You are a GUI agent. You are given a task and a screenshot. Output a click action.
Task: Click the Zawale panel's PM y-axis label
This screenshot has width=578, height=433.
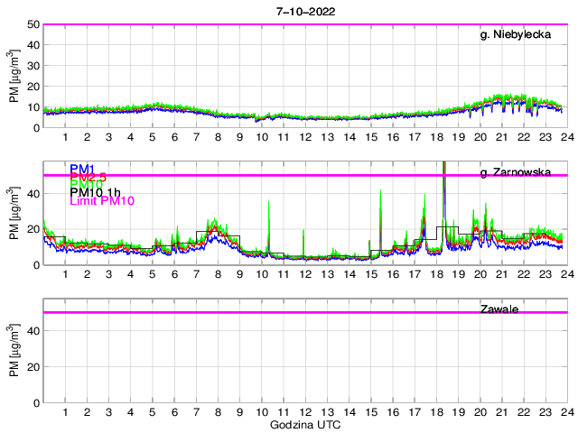point(15,351)
